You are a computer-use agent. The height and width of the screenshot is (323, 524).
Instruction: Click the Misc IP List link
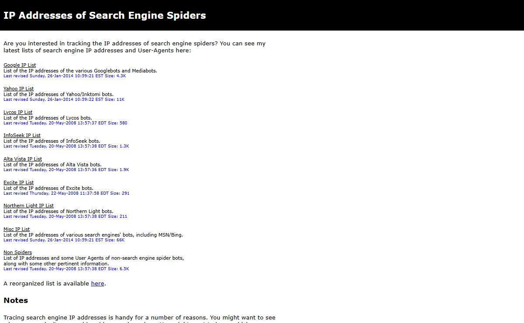tap(17, 229)
